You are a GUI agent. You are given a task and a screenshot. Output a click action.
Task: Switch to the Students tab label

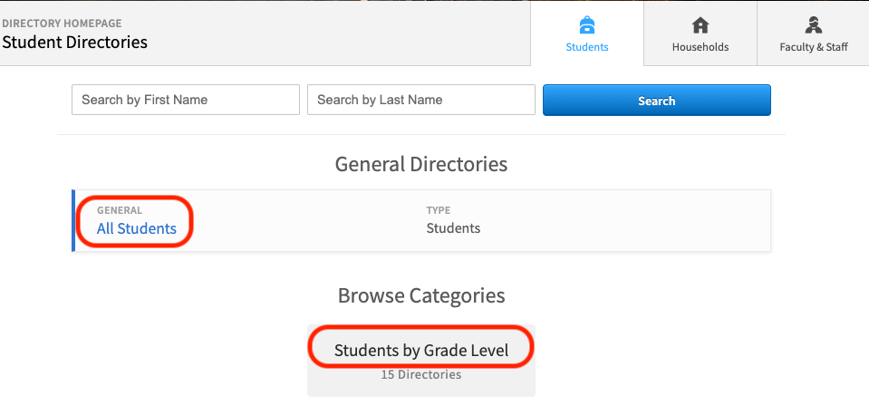coord(587,47)
